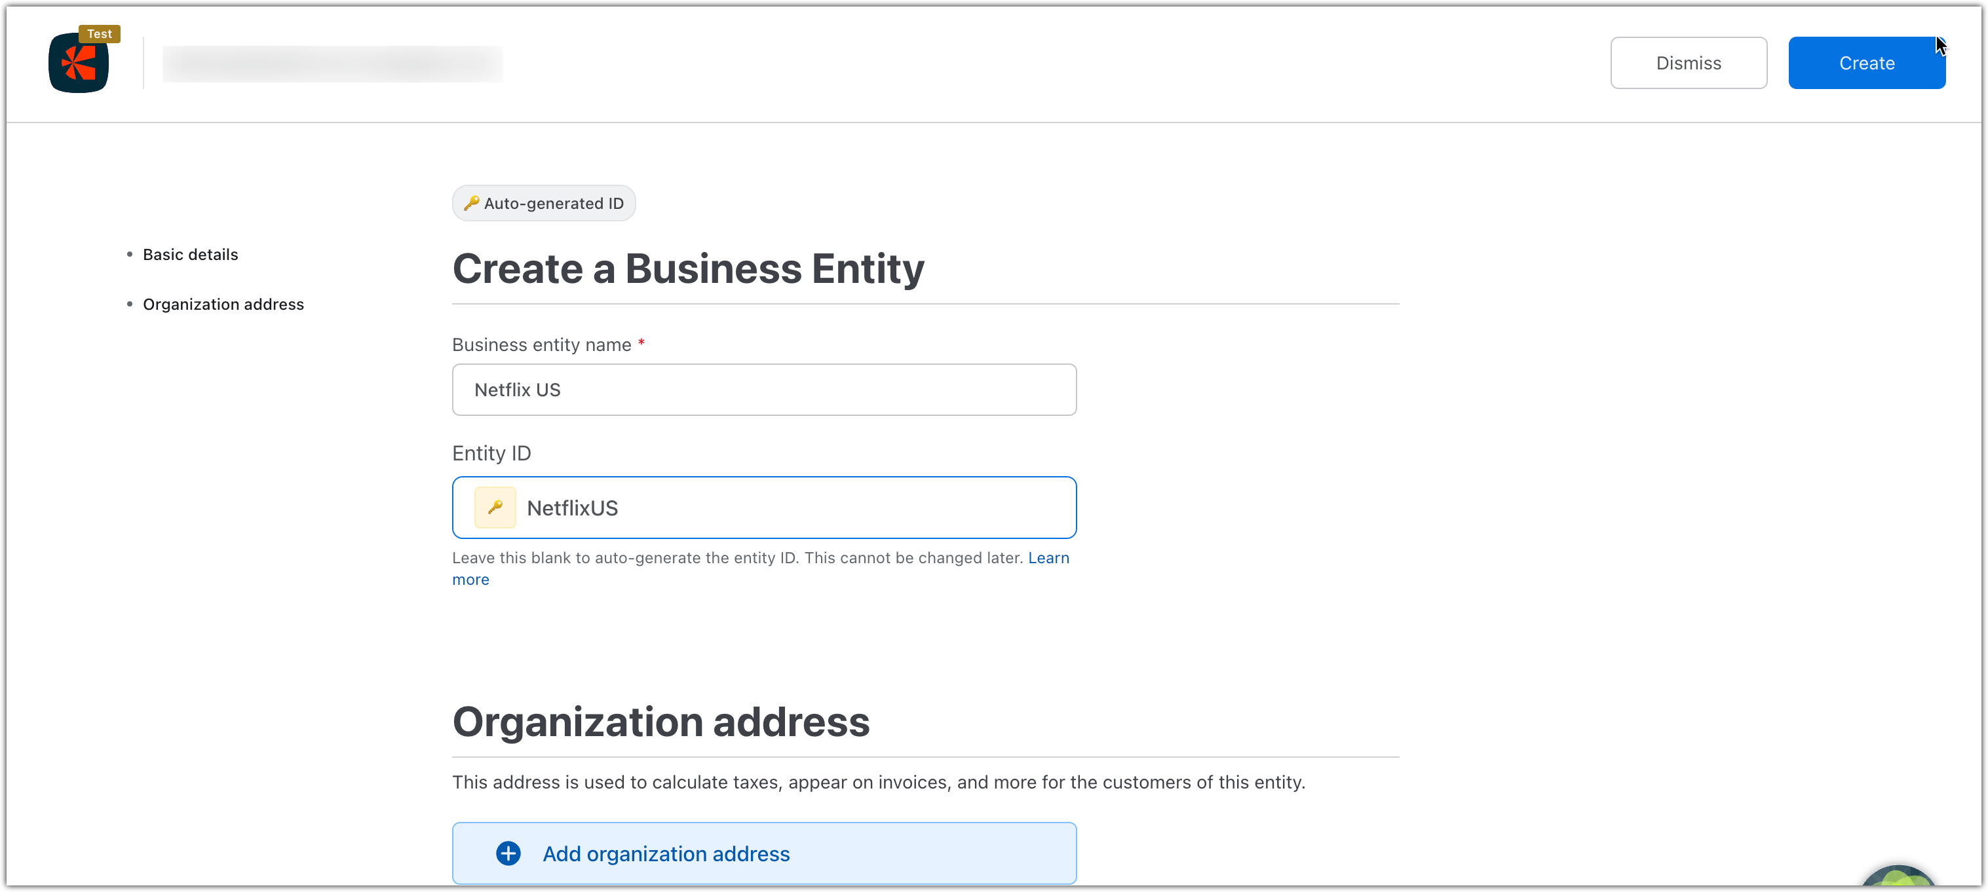The height and width of the screenshot is (892, 1988).
Task: Click the key icon inside Entity ID field
Action: click(x=495, y=508)
